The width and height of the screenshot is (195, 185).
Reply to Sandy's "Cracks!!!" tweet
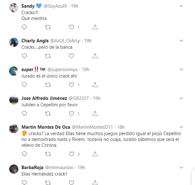click(x=24, y=27)
